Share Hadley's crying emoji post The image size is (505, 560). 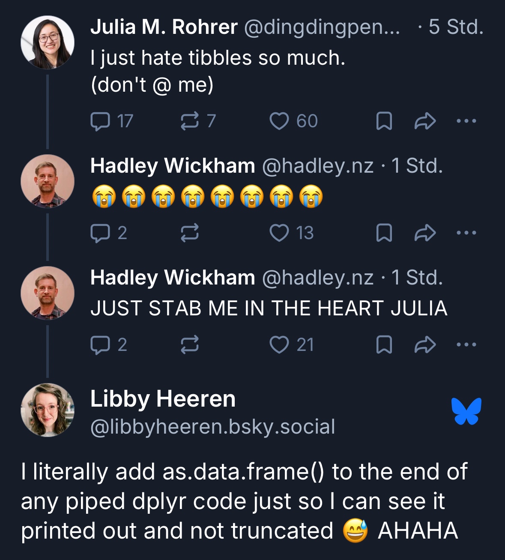(x=425, y=233)
